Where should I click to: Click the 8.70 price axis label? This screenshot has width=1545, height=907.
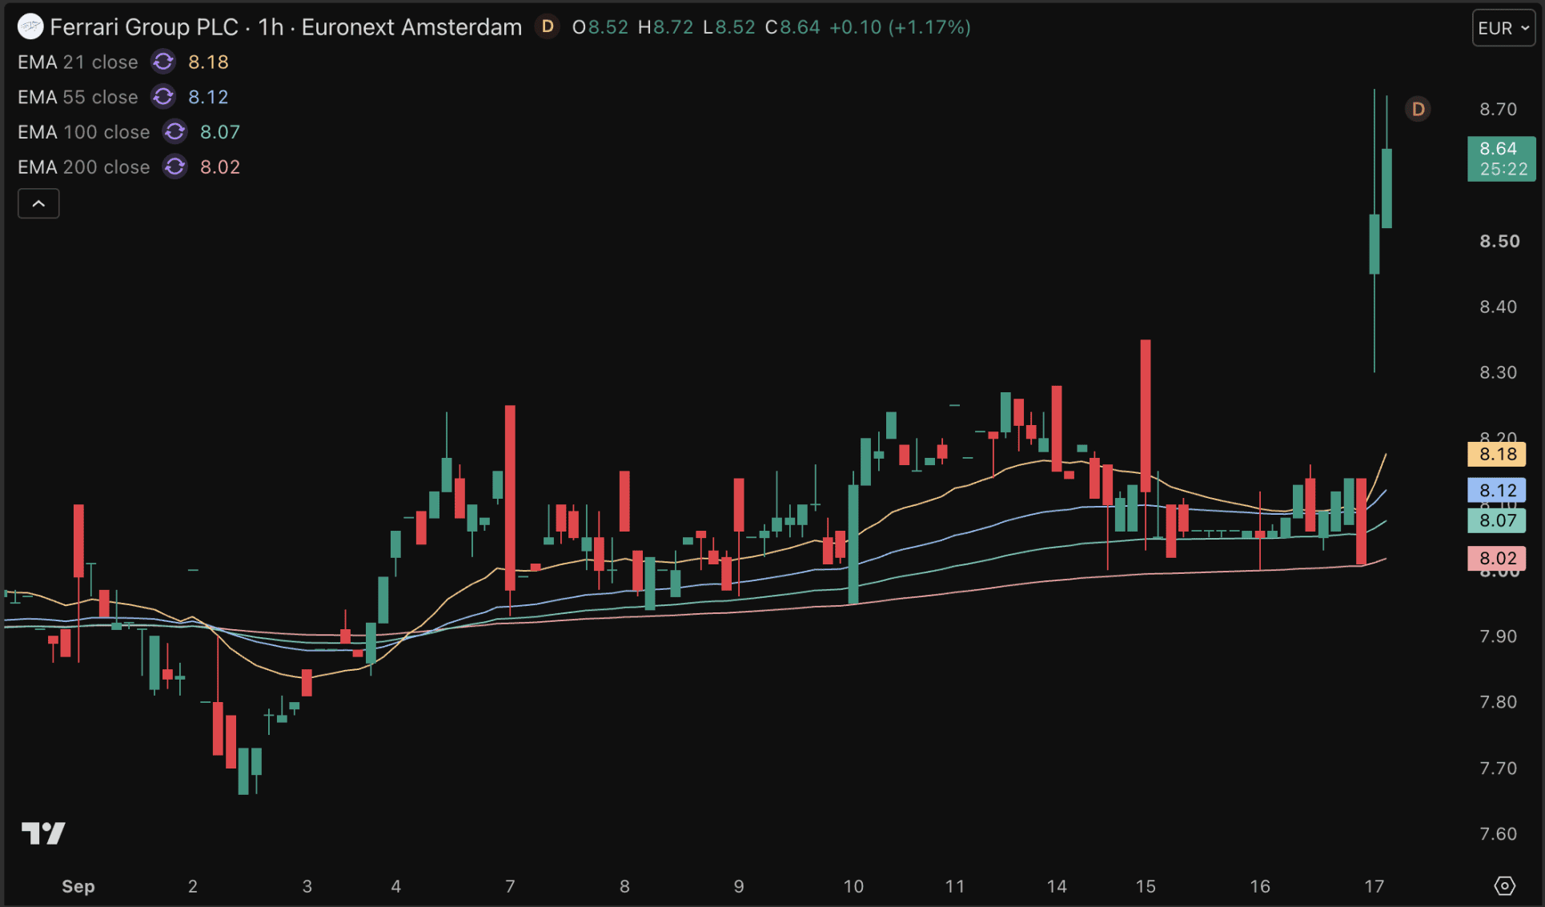[1498, 109]
